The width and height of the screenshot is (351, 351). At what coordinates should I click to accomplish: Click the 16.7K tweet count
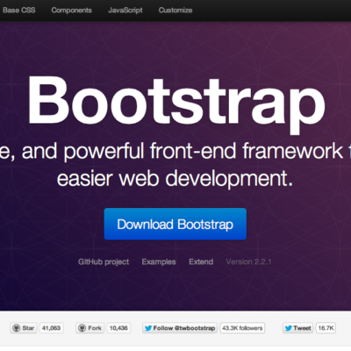click(326, 328)
